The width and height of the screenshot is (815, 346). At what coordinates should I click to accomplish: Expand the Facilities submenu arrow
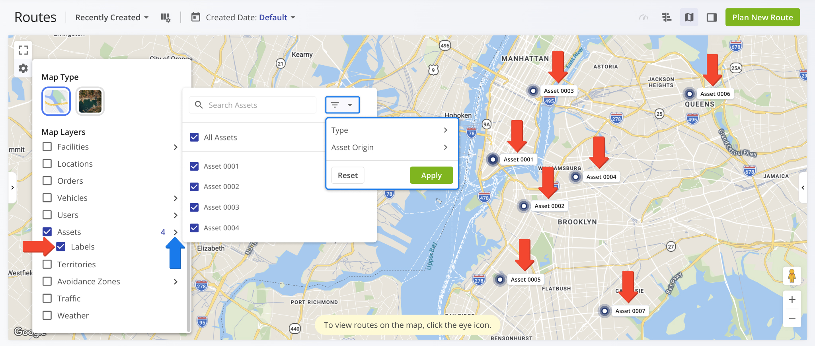tap(175, 147)
